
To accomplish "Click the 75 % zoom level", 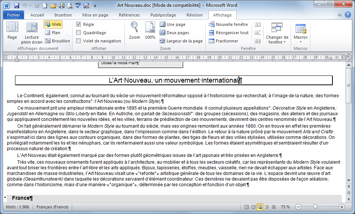I will (285, 207).
